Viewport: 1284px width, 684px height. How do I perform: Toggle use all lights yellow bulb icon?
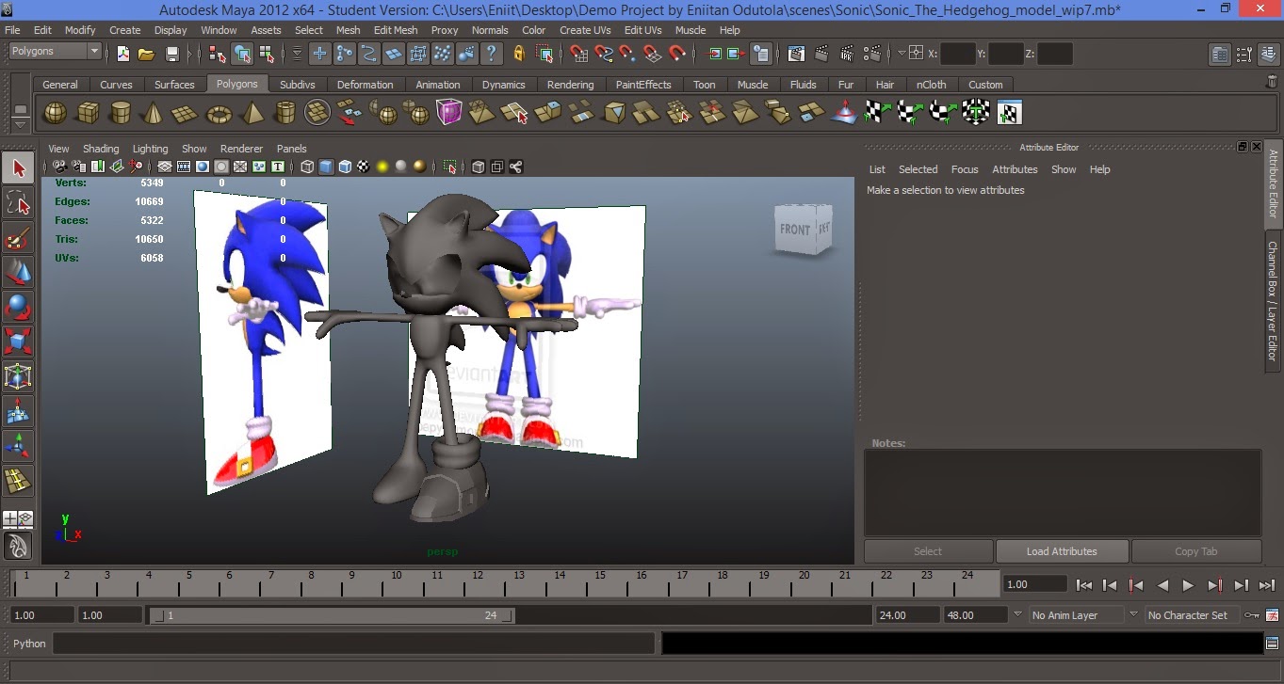(382, 167)
